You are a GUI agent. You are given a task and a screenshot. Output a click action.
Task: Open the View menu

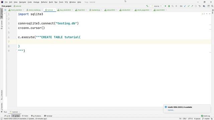click(16, 2)
